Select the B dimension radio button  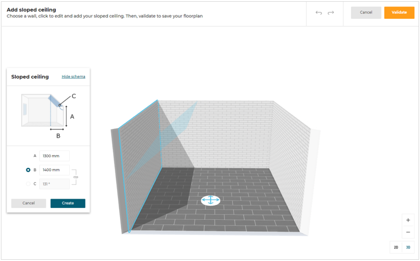pyautogui.click(x=28, y=170)
